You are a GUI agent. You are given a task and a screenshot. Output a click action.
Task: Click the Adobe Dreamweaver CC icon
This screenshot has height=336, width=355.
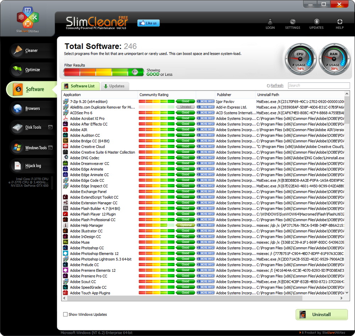click(x=65, y=163)
